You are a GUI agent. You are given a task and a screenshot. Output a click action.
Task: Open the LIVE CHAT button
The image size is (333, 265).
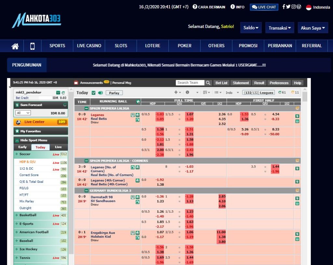point(264,7)
